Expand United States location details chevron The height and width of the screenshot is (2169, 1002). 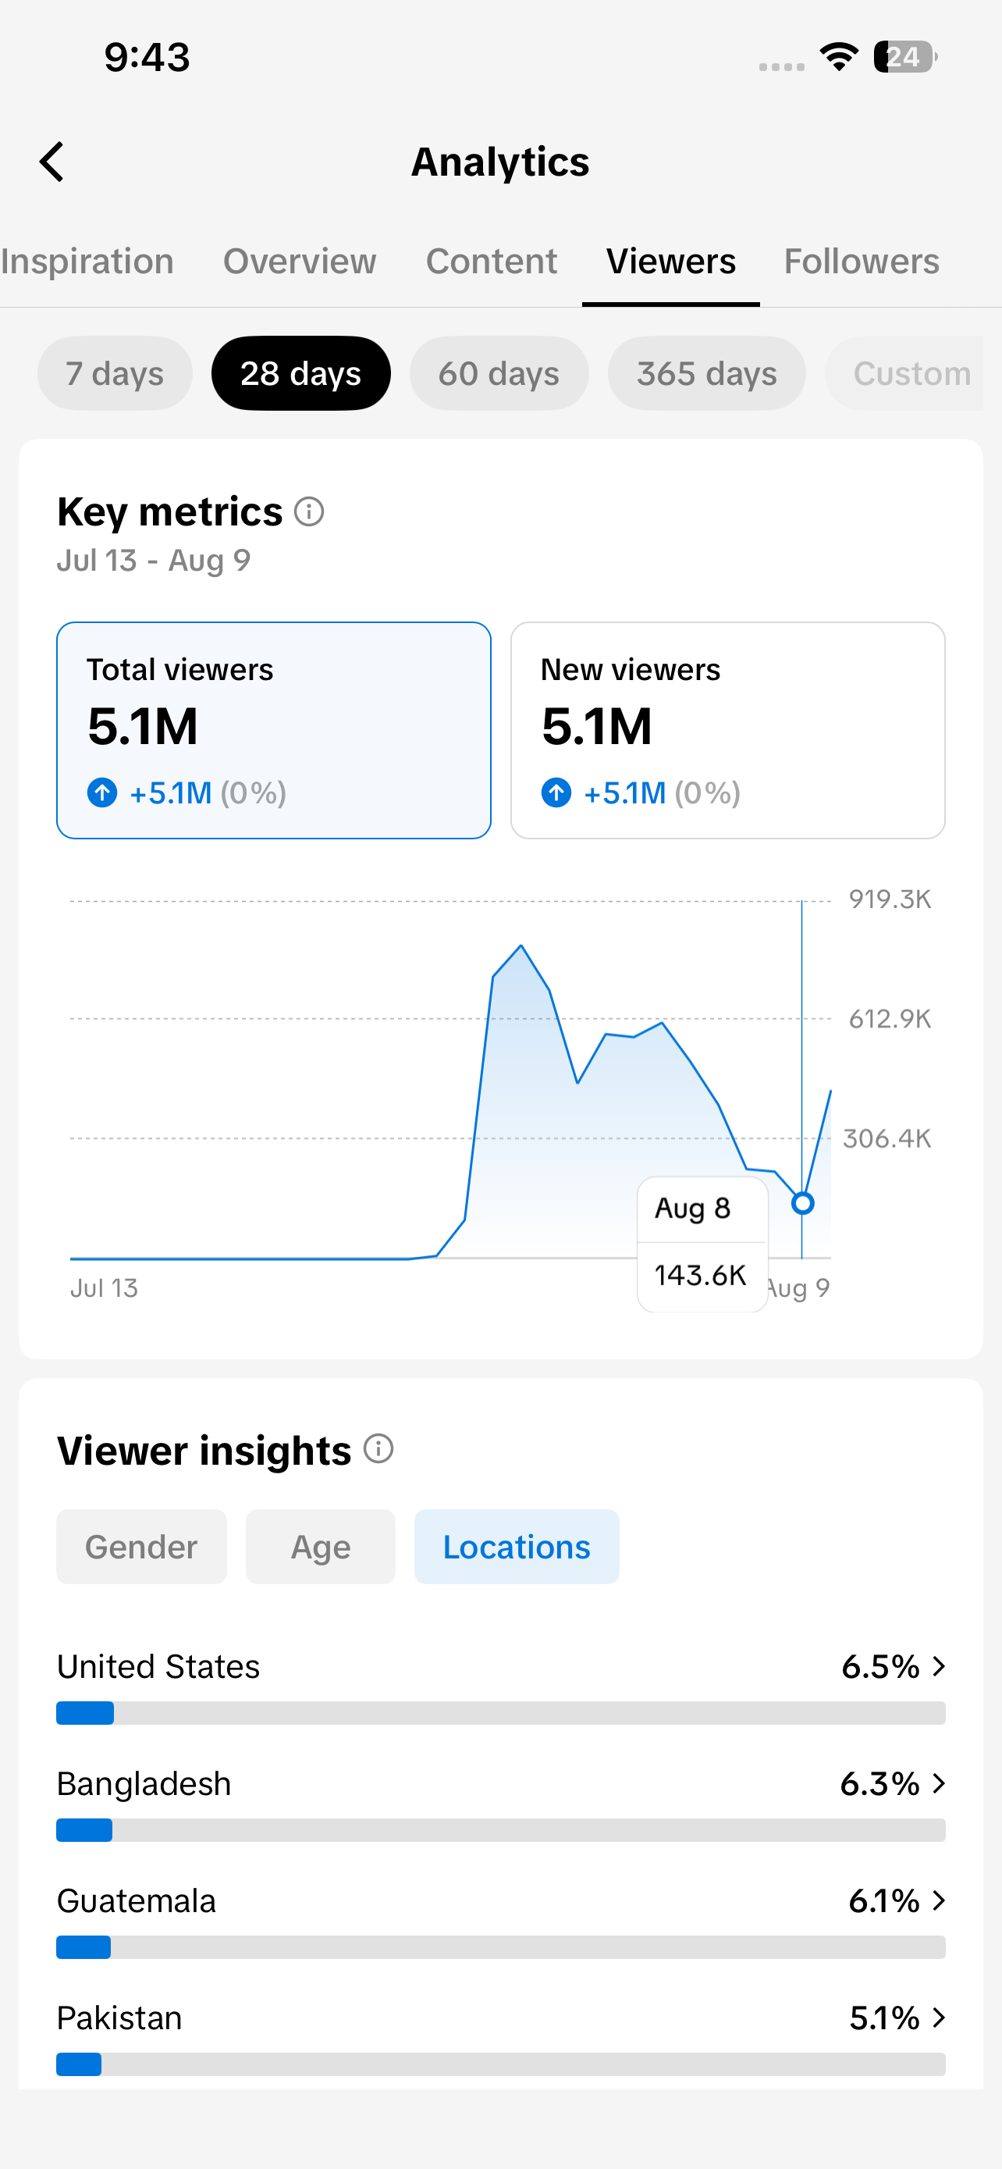(x=939, y=1665)
